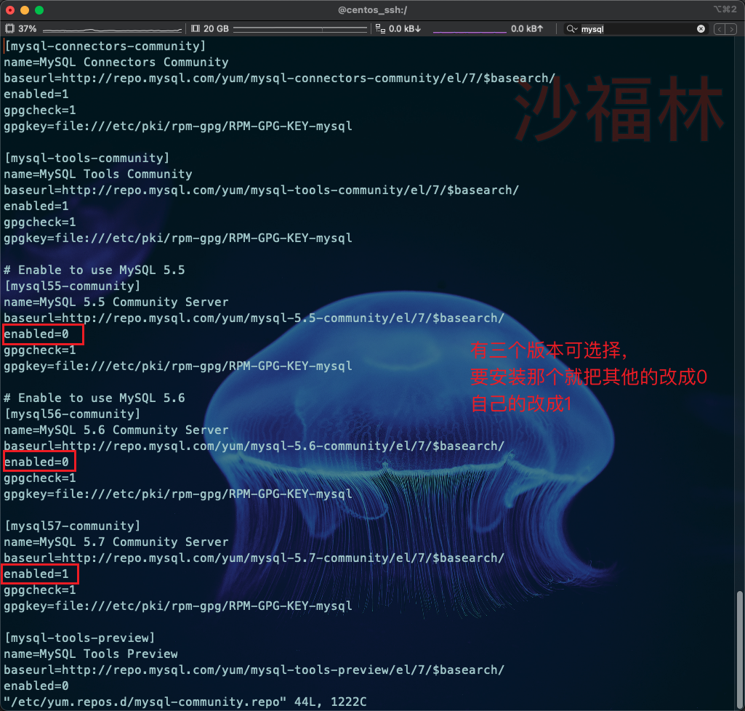The width and height of the screenshot is (745, 711).
Task: Click the memory usage bar
Action: tap(299, 29)
